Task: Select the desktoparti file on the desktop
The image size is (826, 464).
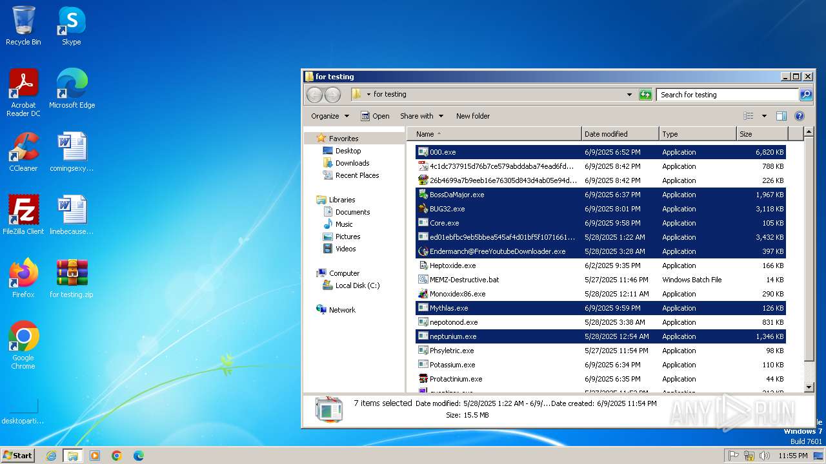Action: tap(23, 411)
